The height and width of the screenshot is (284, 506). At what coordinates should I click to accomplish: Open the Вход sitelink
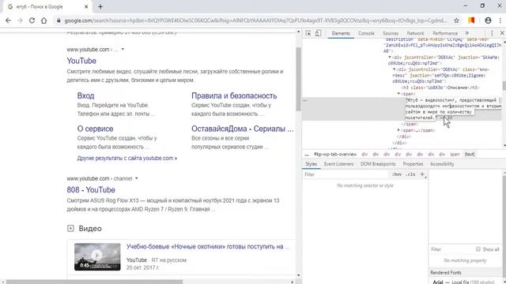[85, 95]
